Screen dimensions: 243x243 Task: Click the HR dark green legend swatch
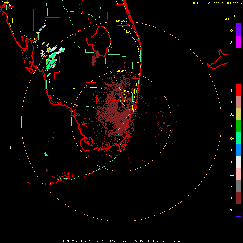tap(238, 126)
